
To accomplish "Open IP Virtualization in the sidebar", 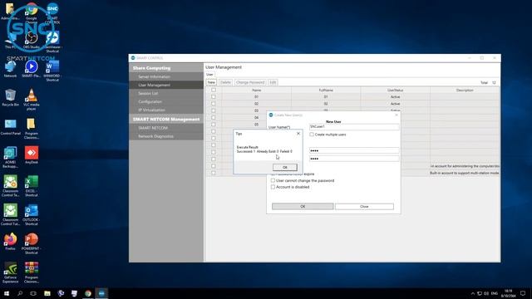I will [166, 110].
